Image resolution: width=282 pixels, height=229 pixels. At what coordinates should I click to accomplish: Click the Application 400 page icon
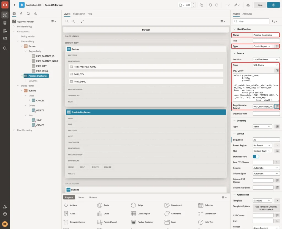coord(22,5)
